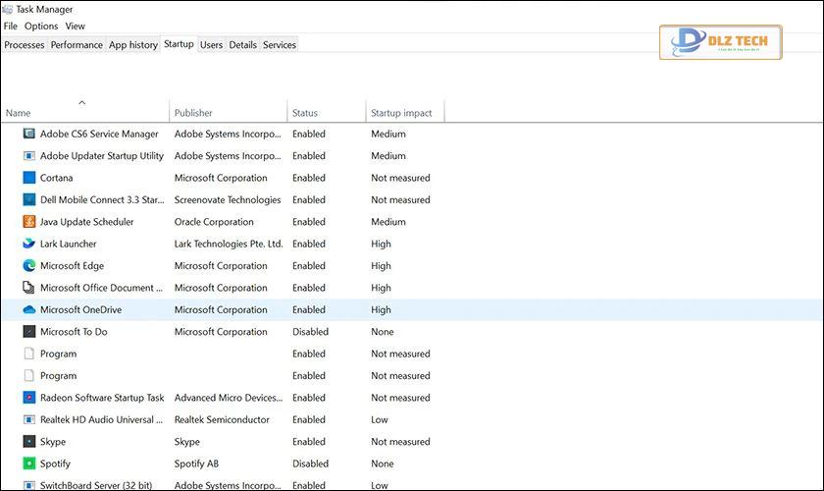
Task: Click the Spotify green icon
Action: (x=28, y=464)
